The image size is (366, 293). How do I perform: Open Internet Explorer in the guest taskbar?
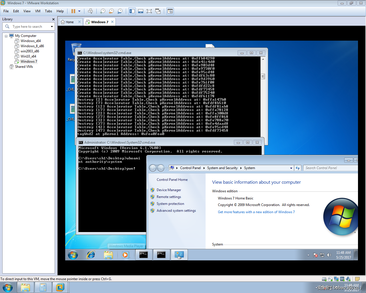[x=91, y=254]
